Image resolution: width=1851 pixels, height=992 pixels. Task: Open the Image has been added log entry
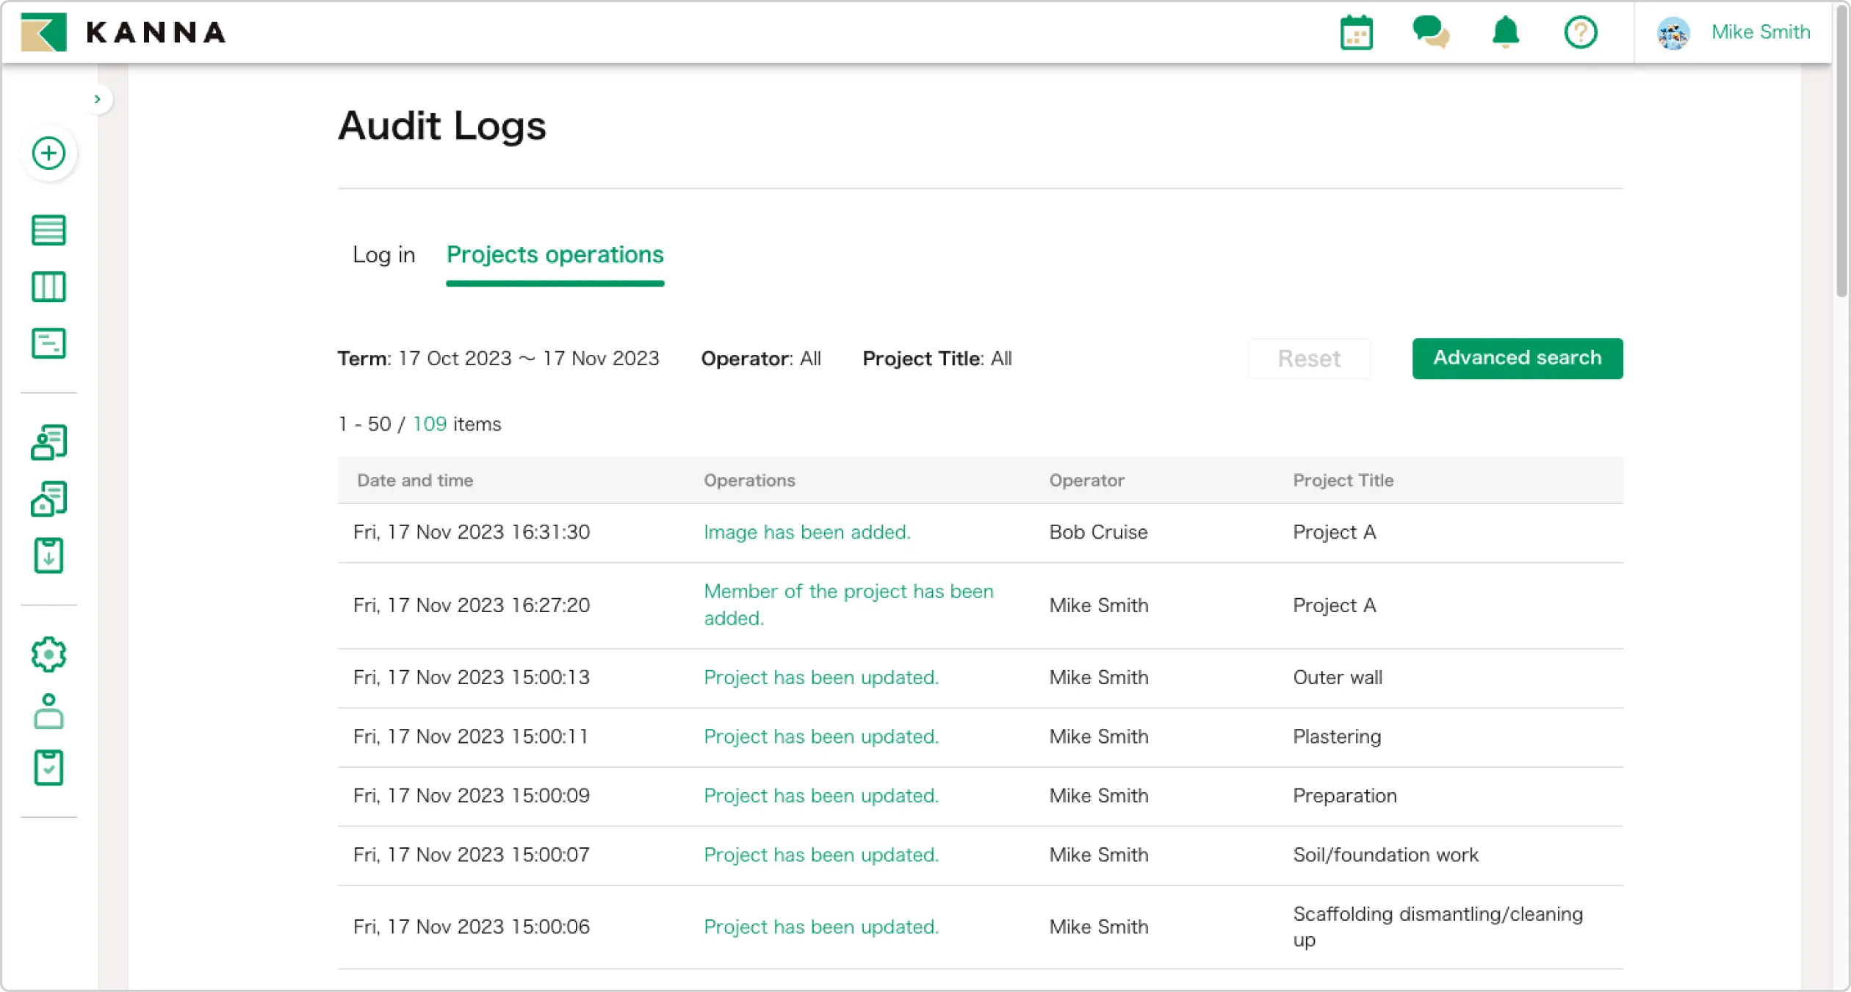click(x=807, y=532)
